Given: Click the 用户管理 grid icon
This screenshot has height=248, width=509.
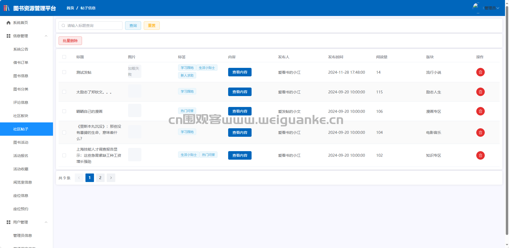Looking at the screenshot, I should (x=9, y=222).
